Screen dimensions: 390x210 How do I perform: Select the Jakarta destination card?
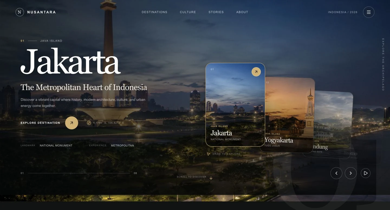235,105
